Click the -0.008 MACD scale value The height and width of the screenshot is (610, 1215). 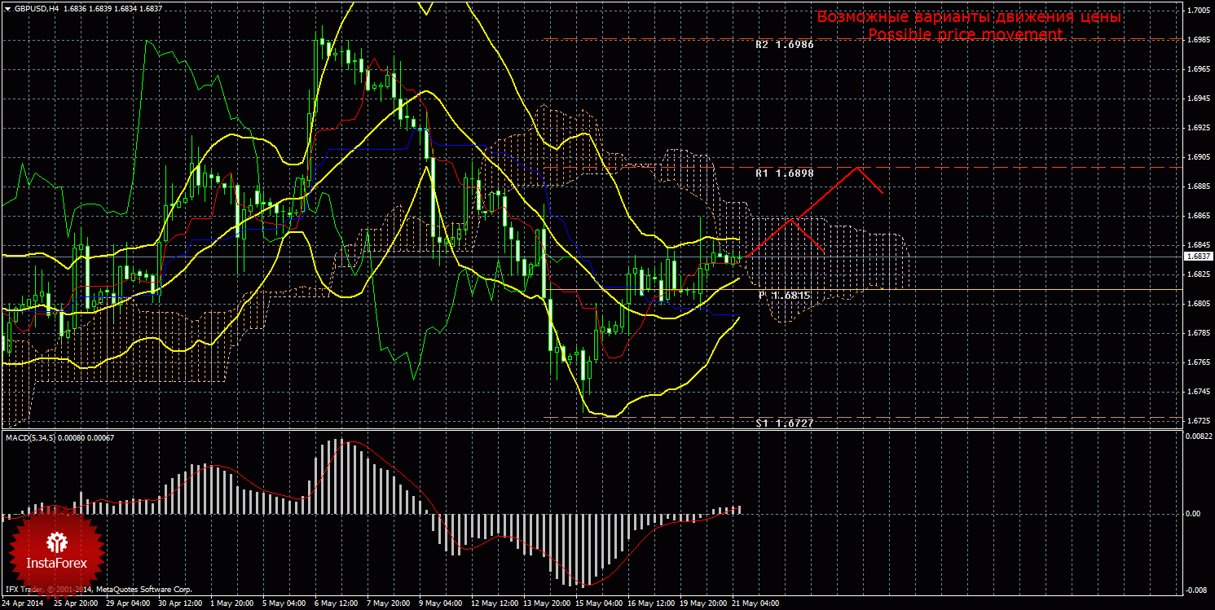(x=1198, y=590)
